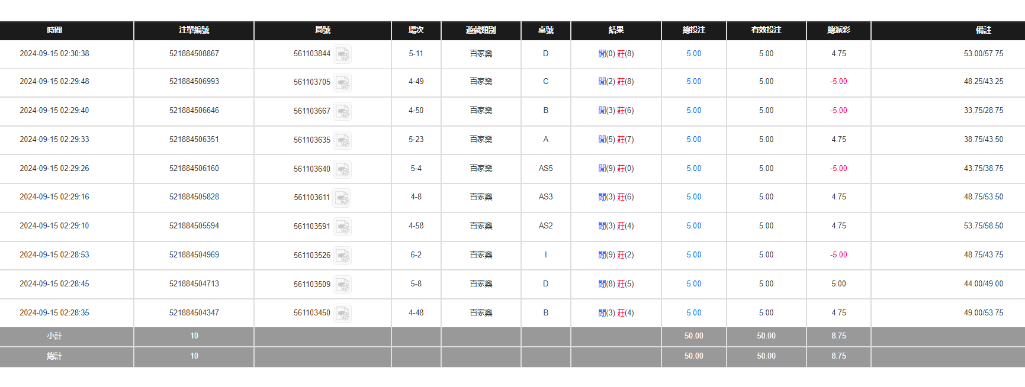The image size is (1025, 387).
Task: Open the 5.00 bet link for order 521884504969
Action: point(693,255)
